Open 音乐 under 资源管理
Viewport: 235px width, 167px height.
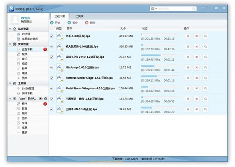click(x=25, y=59)
